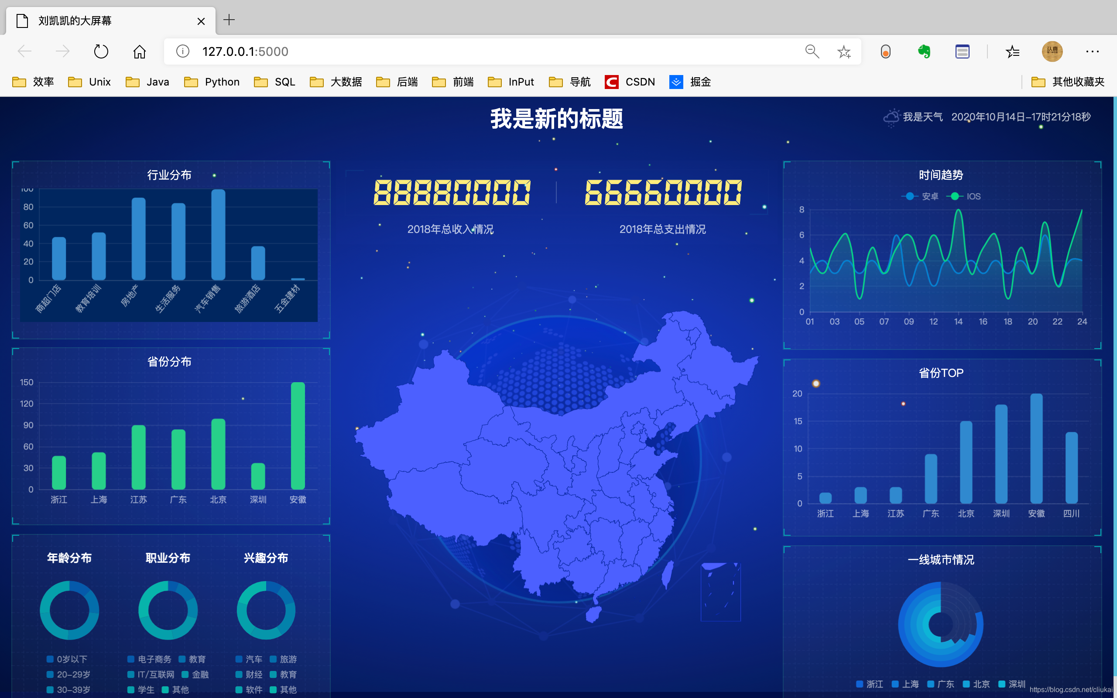
Task: Toggle the 学生 legend item
Action: coord(141,690)
